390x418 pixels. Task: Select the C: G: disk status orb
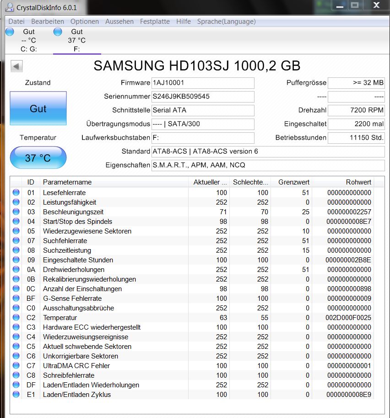(x=10, y=32)
